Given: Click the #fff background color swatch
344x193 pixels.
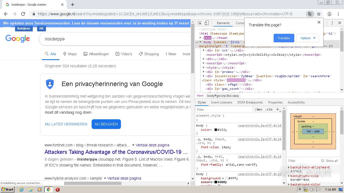Looking at the screenshot, I should pos(227,178).
